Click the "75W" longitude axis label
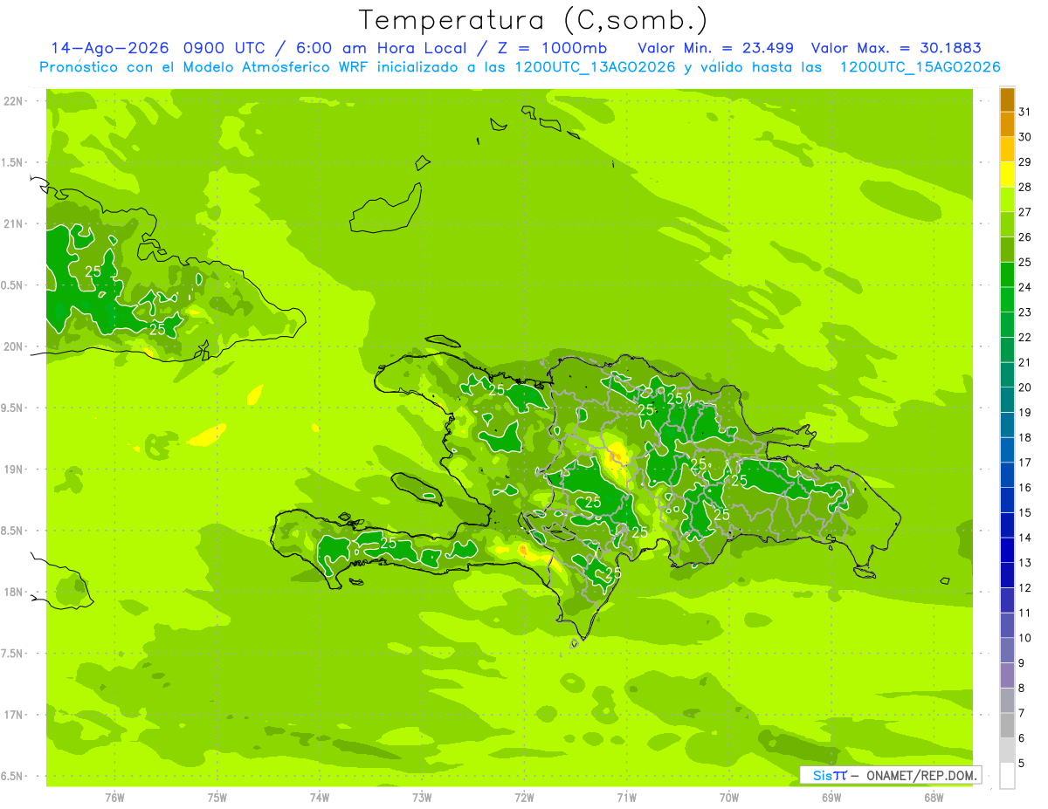1048x809 pixels. pyautogui.click(x=217, y=798)
